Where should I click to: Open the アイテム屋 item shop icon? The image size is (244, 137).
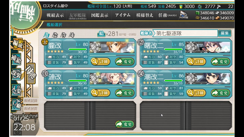coord(183,15)
